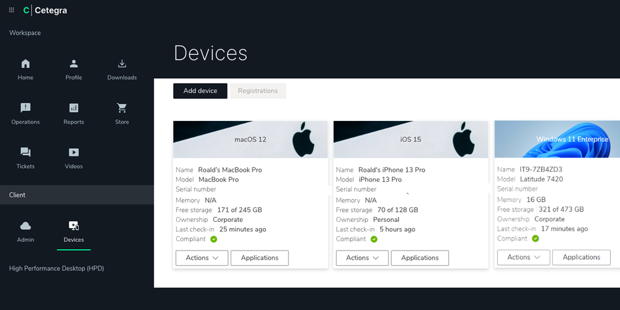The image size is (620, 310).
Task: Open Actions dropdown for IT9-7ZB4ZD3
Action: (x=523, y=257)
